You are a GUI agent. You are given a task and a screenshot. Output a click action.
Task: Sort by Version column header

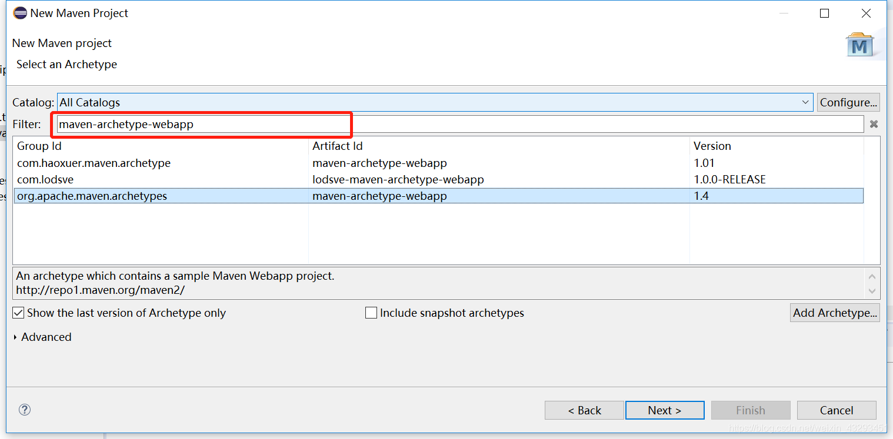[x=777, y=146]
